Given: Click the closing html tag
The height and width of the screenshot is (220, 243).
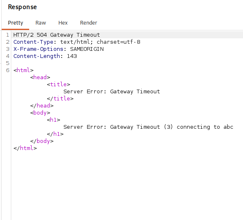Looking at the screenshot, I should 25,148.
